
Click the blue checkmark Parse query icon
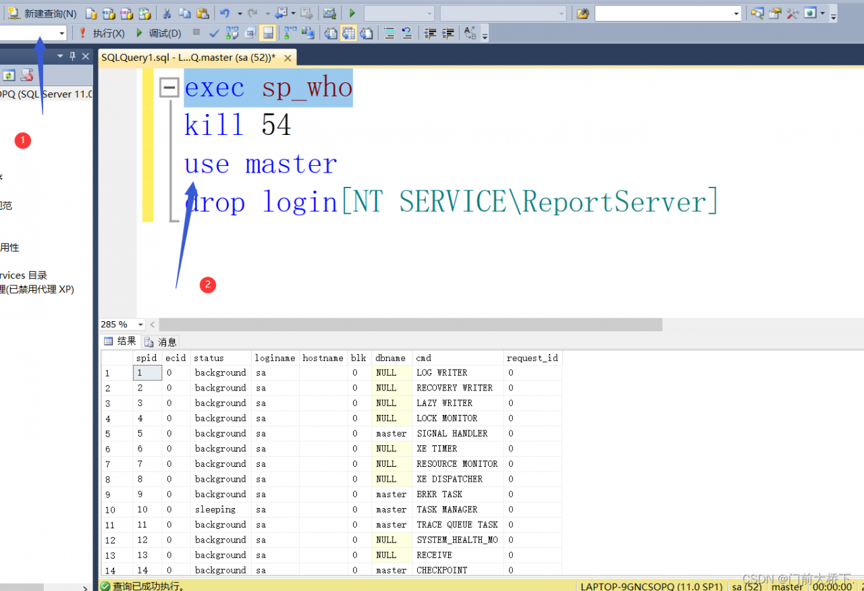tap(214, 33)
